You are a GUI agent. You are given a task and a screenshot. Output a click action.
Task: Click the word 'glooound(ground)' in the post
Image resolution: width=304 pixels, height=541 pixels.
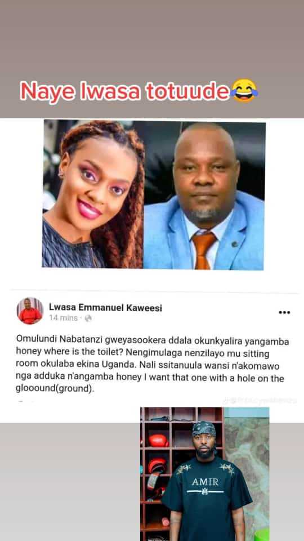pos(55,389)
